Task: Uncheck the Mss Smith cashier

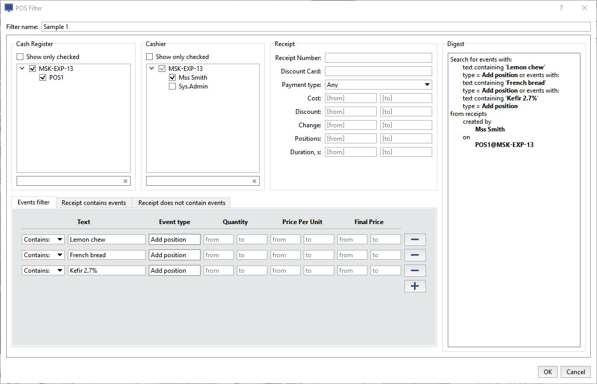Action: point(172,78)
